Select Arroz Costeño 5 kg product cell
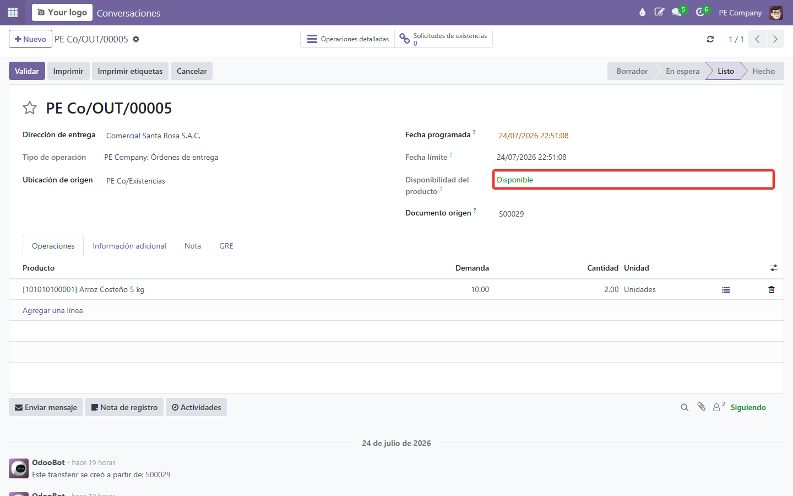 coord(84,289)
